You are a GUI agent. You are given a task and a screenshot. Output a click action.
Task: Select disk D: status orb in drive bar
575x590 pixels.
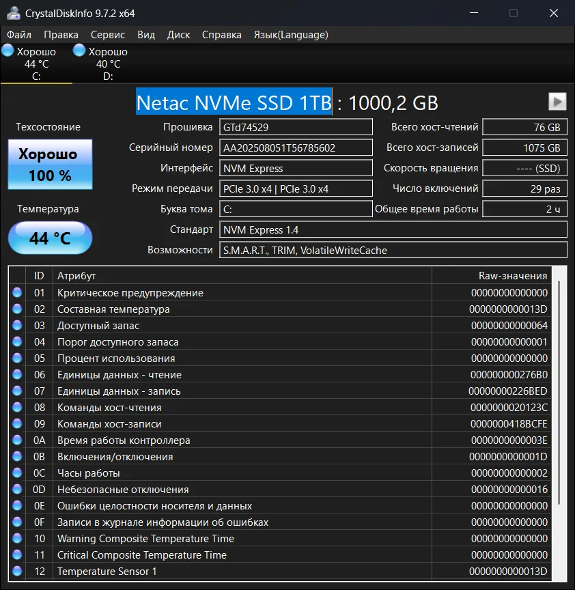tap(79, 51)
